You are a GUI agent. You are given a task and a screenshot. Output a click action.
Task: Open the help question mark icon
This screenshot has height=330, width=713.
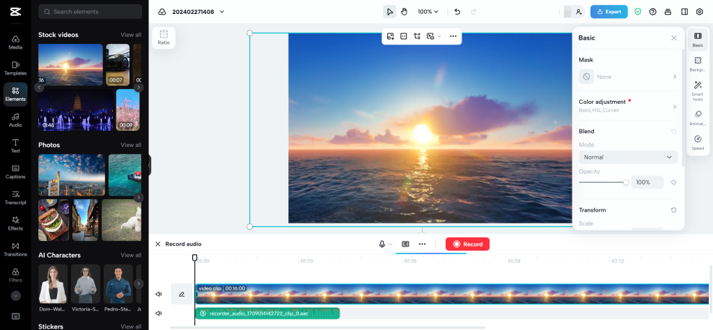(653, 12)
